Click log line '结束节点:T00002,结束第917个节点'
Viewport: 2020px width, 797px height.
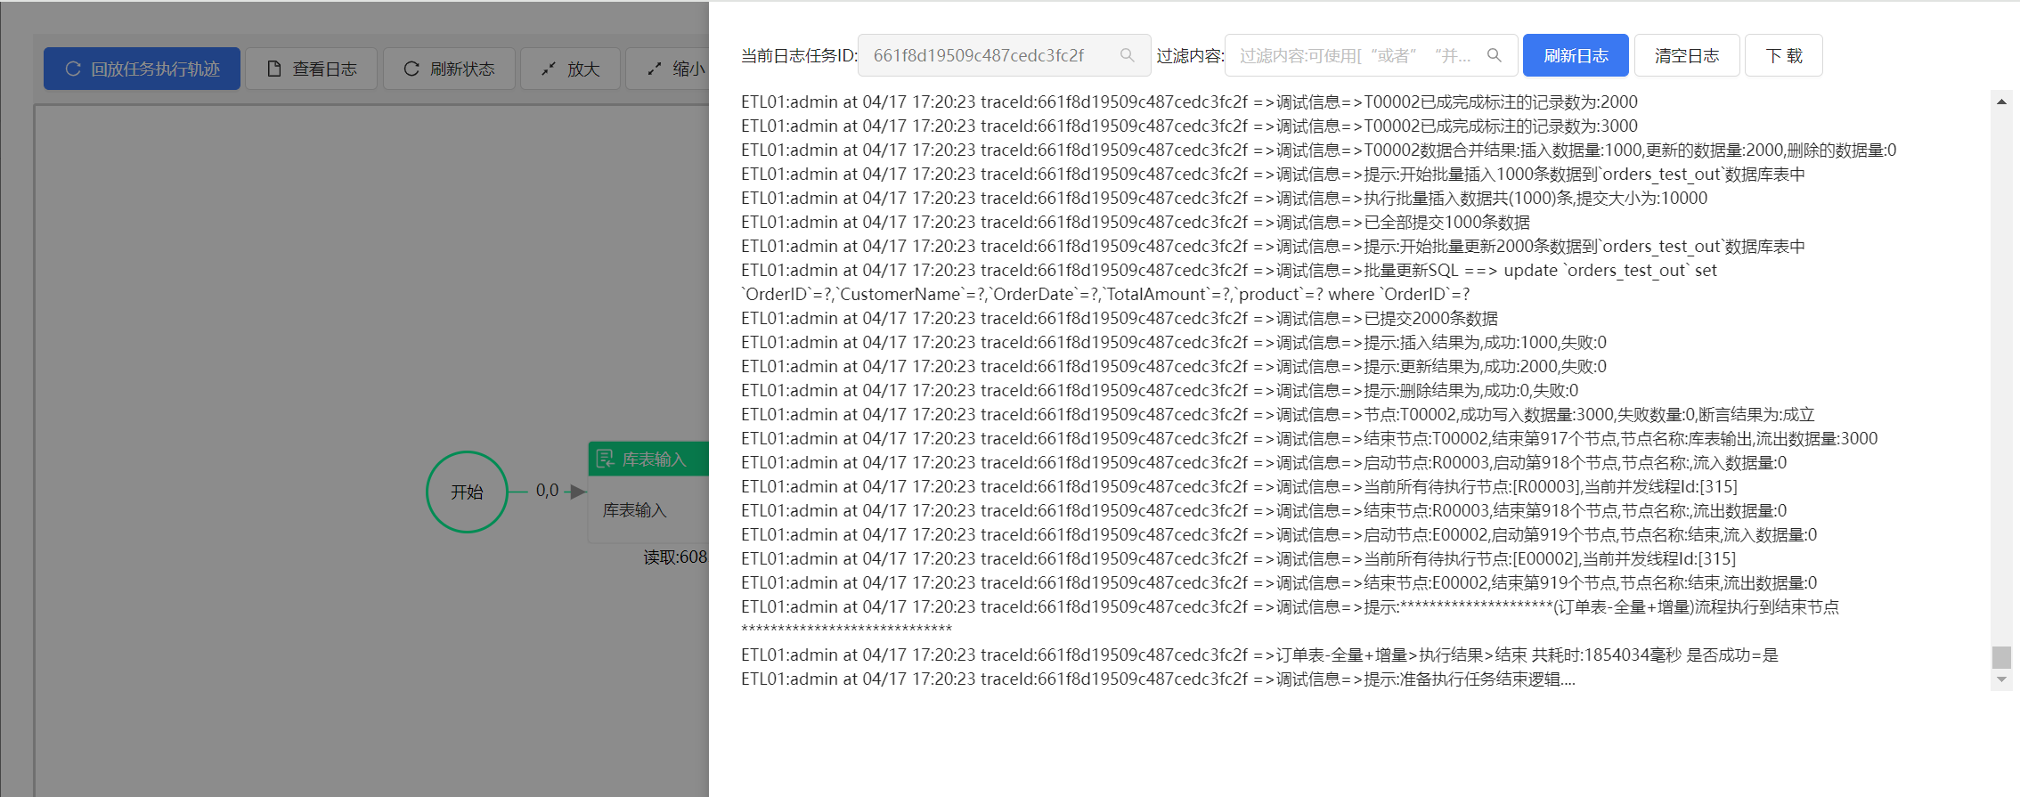[1309, 438]
